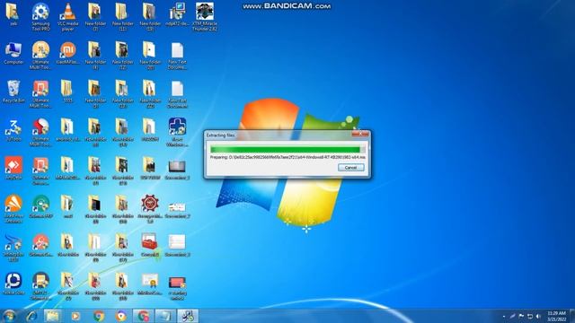Open the Screenshot_3 image file
Viewport: 575px width, 323px height.
click(x=177, y=245)
